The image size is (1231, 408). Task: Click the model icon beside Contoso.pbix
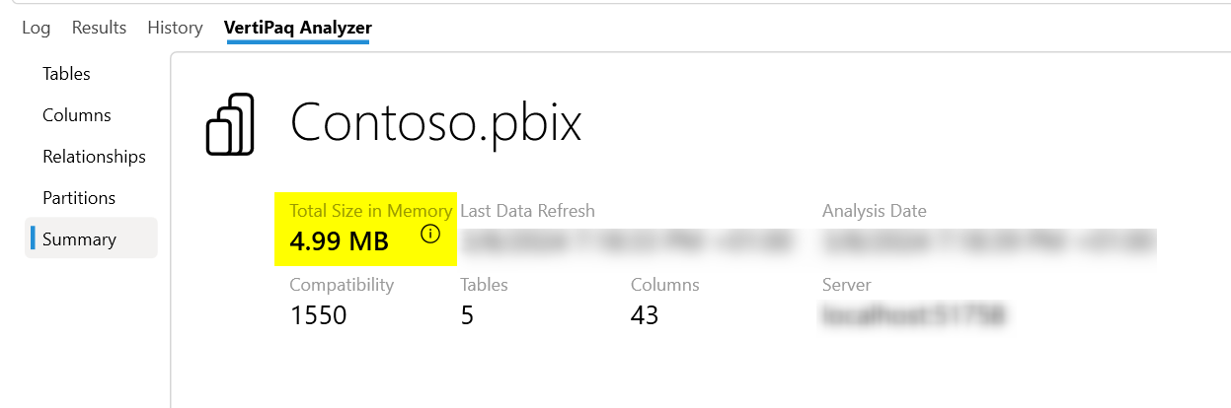pyautogui.click(x=230, y=124)
